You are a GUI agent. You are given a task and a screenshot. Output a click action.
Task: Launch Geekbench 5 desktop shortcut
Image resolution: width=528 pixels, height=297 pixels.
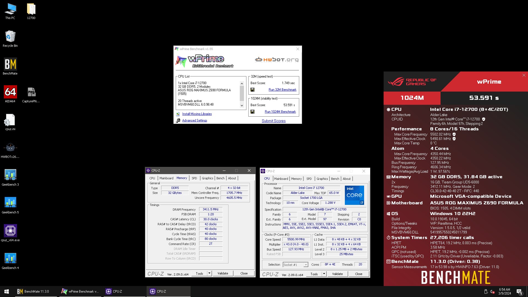pos(10,205)
